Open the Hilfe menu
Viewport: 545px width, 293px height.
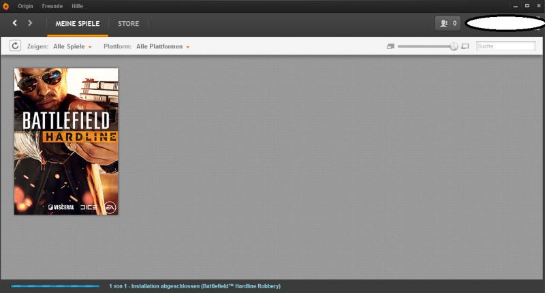tap(77, 5)
